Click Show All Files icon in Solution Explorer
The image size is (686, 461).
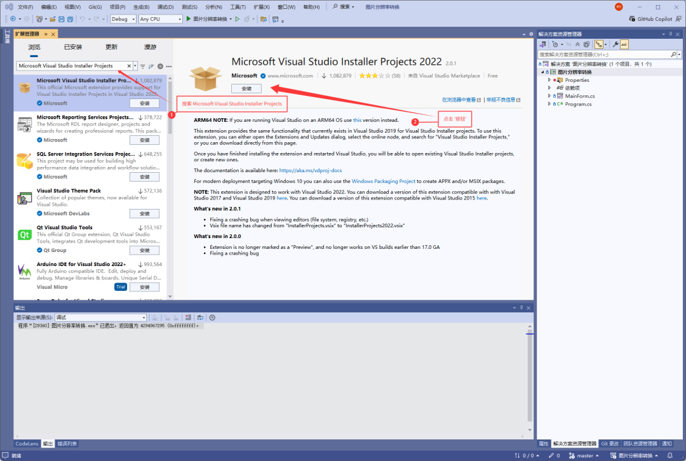coord(587,44)
